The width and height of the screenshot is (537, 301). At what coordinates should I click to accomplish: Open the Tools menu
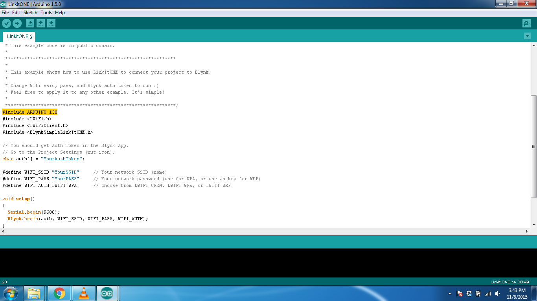tap(46, 13)
